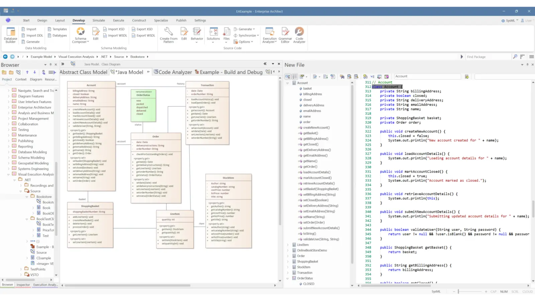Switch to the Simulate ribbon tab
Screen dimensions: 535x301
[x=99, y=20]
